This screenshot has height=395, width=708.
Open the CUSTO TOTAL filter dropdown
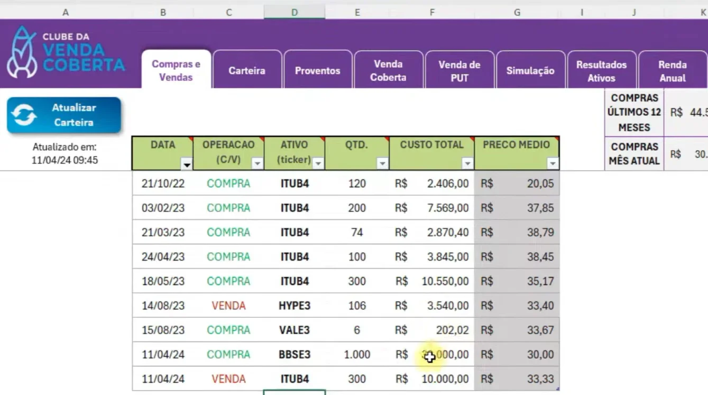467,164
